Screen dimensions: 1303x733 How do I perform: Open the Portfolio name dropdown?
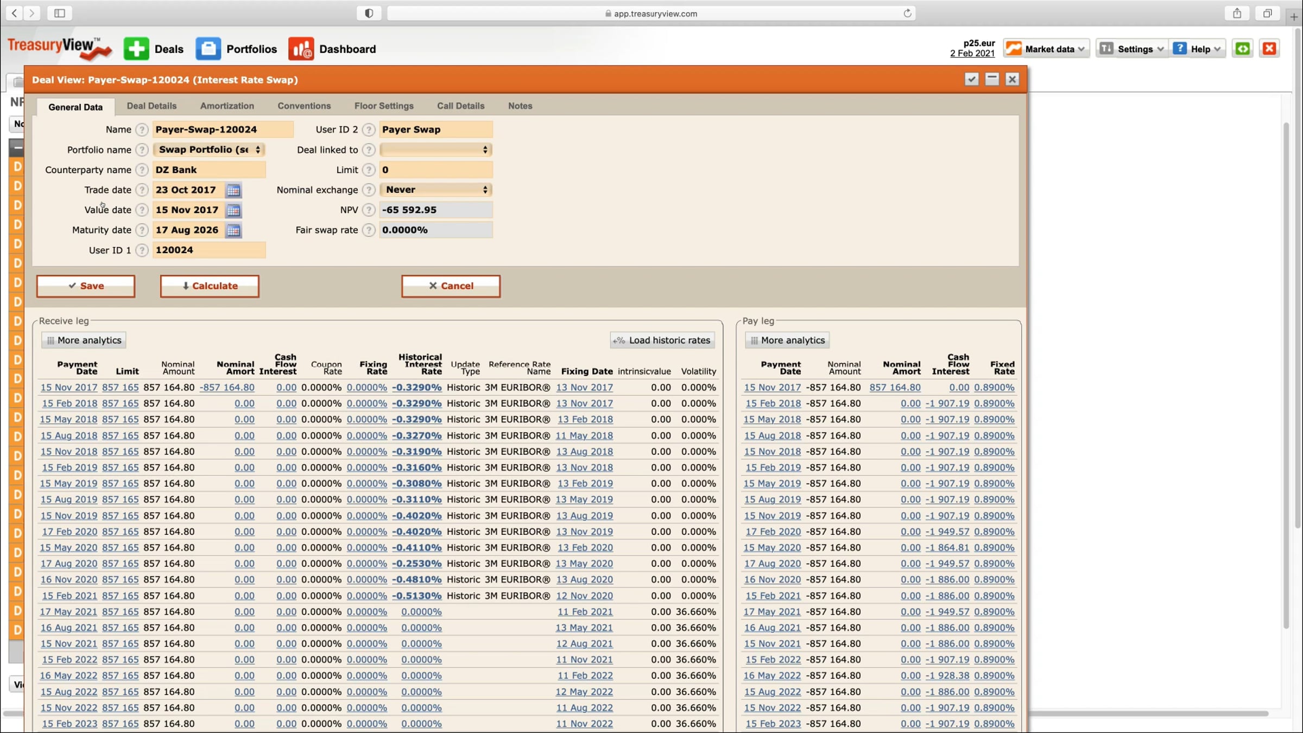click(x=209, y=150)
